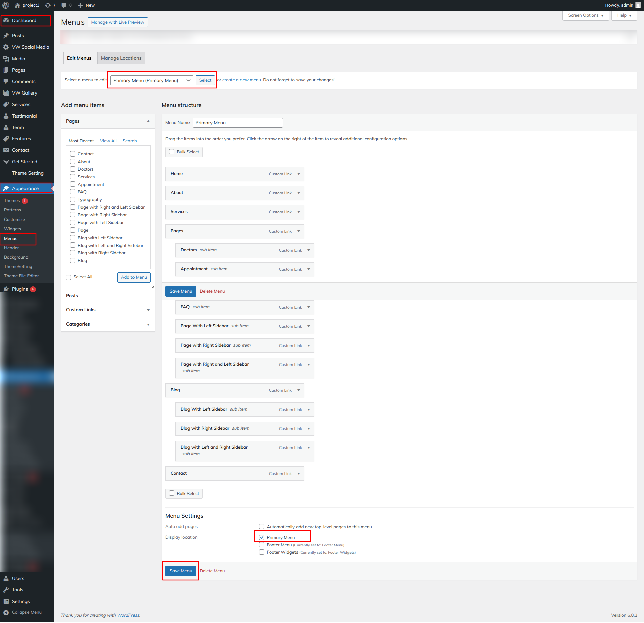Viewport: 644px width, 623px height.
Task: Click the WordPress logo icon
Action: click(6, 5)
